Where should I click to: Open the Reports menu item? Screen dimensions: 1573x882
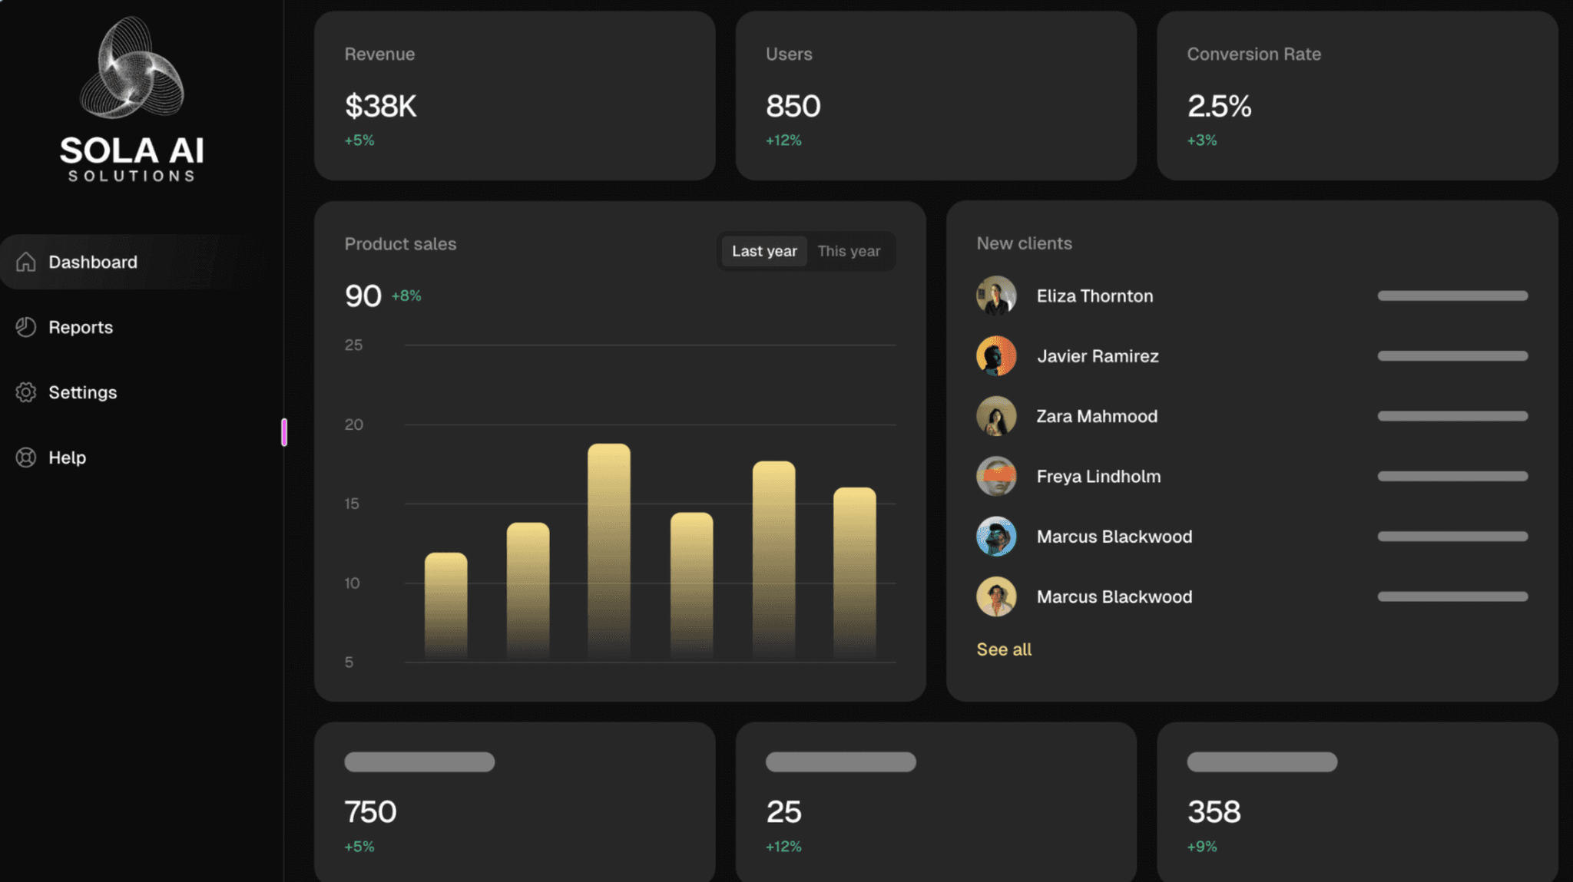point(81,327)
